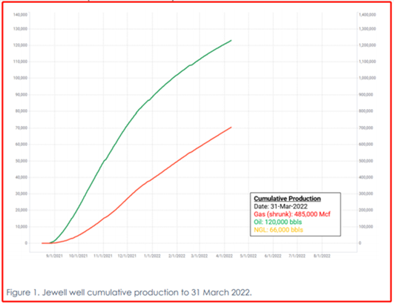Select the 'Date: 31-Mar-2022' legend line
394x304 pixels.
point(280,206)
